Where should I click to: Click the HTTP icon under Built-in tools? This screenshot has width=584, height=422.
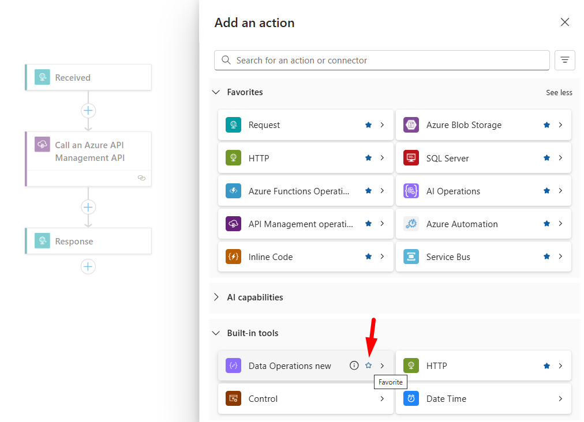[x=411, y=366]
